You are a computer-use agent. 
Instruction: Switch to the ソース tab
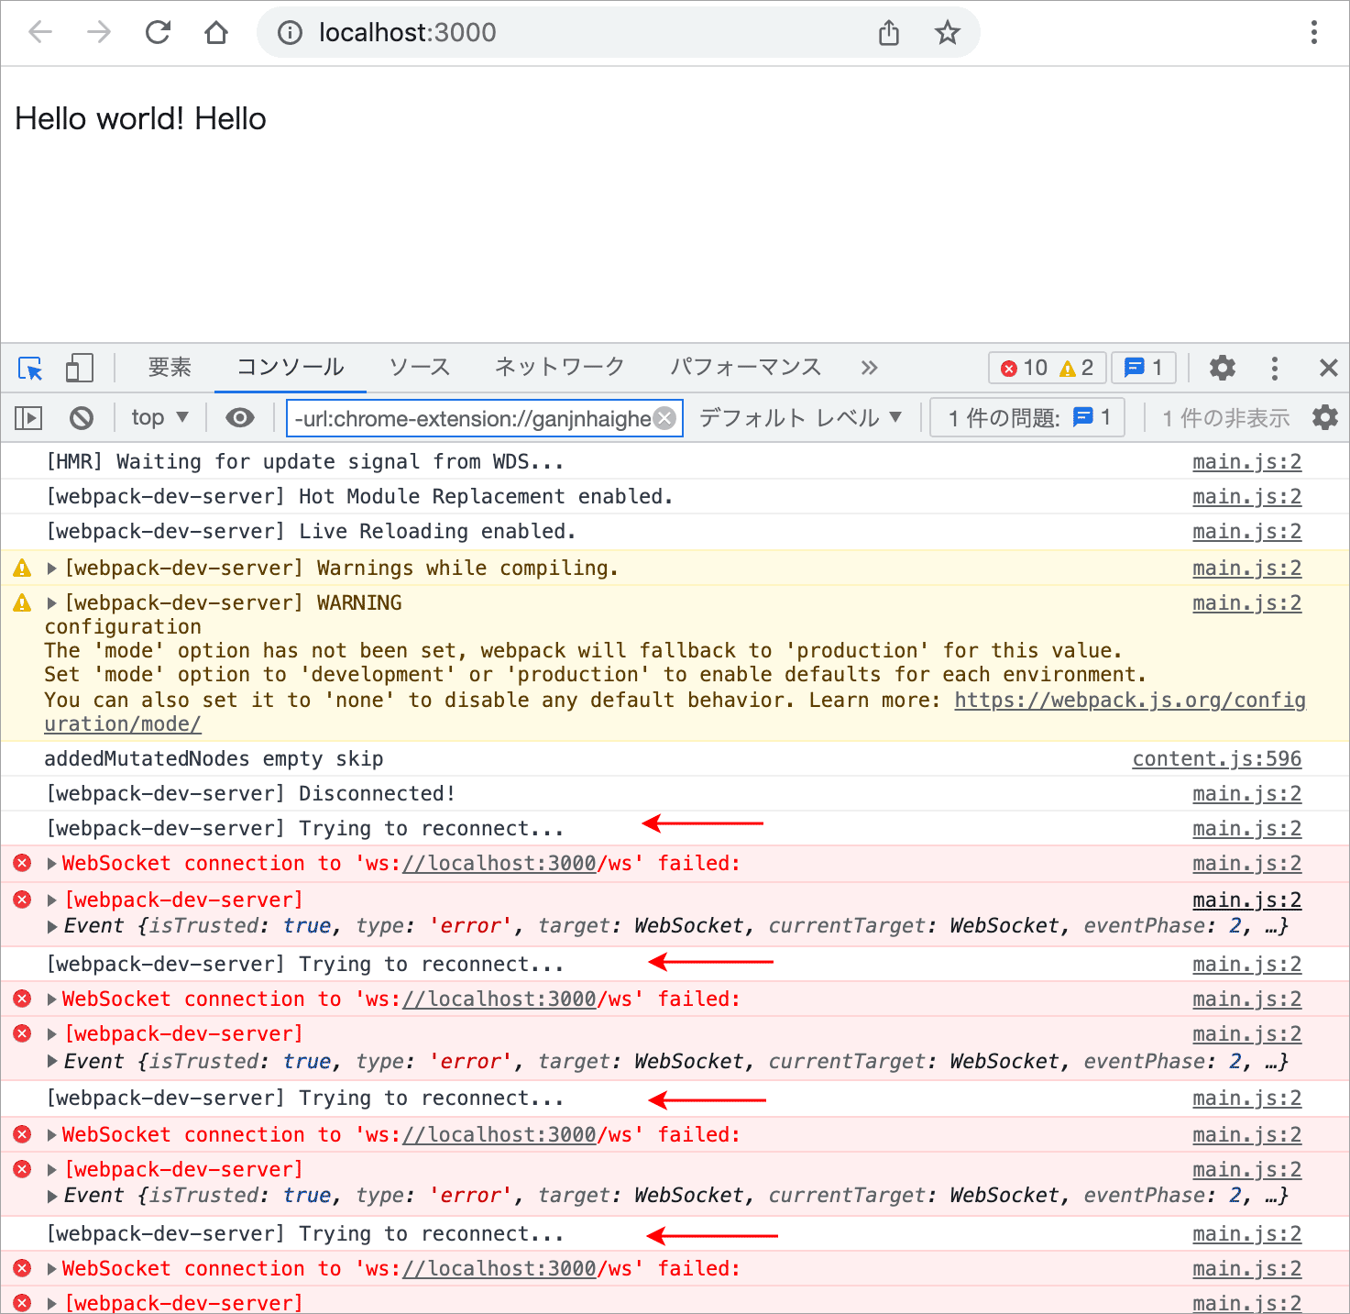[419, 368]
